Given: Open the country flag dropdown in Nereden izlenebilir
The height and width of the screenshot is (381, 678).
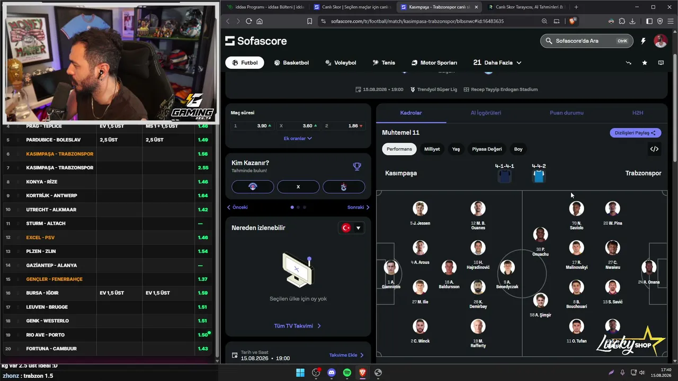Looking at the screenshot, I should coord(352,228).
